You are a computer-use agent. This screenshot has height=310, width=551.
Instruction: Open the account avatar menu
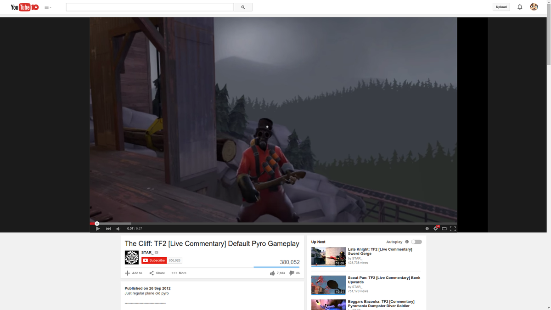534,7
